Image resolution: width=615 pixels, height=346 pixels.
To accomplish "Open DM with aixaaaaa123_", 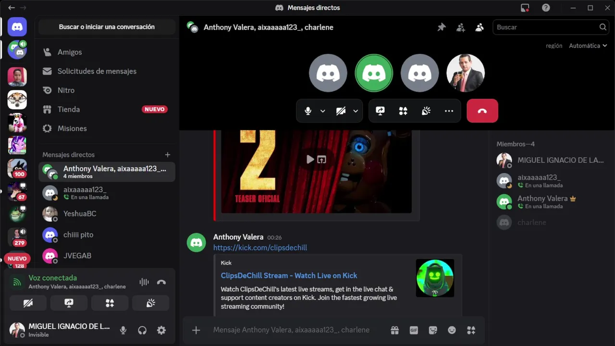I will pos(107,193).
